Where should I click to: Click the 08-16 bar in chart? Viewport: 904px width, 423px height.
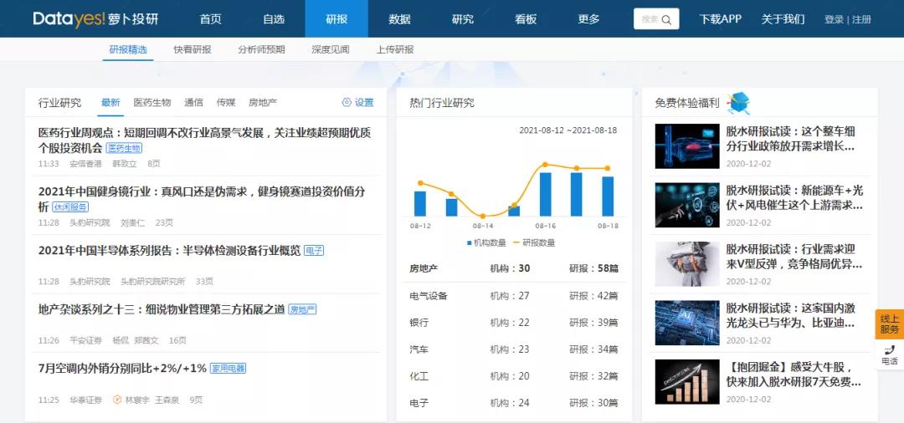point(546,195)
